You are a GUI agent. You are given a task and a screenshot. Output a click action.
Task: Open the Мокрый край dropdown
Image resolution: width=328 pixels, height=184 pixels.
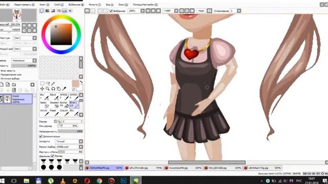[x=34, y=49]
